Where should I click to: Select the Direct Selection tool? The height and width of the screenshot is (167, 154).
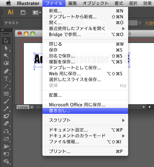coord(6,48)
